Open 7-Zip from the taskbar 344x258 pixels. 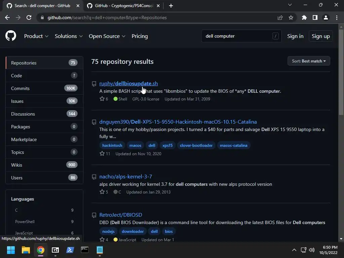click(x=55, y=250)
